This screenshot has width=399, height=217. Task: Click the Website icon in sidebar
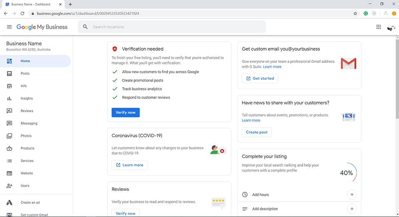tap(10, 173)
